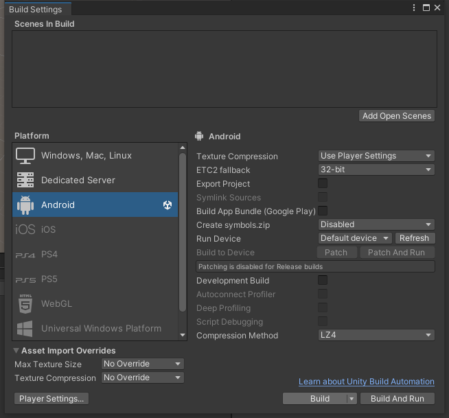The image size is (449, 418).
Task: Collapse the Asset Import Overrides section
Action: pyautogui.click(x=16, y=351)
